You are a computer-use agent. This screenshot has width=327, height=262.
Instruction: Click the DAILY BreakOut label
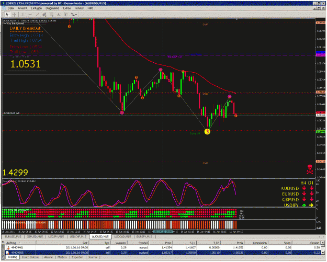(x=25, y=28)
